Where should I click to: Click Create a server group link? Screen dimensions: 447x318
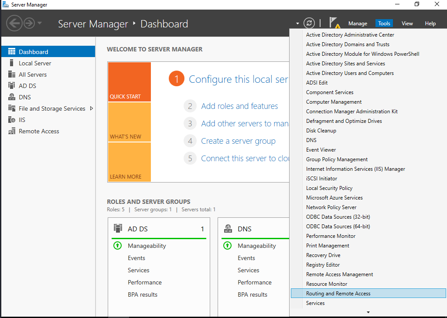click(x=238, y=141)
